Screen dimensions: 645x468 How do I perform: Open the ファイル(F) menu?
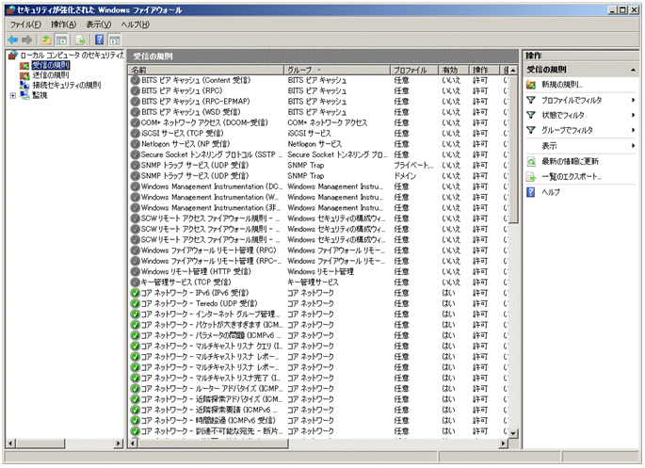coord(25,24)
